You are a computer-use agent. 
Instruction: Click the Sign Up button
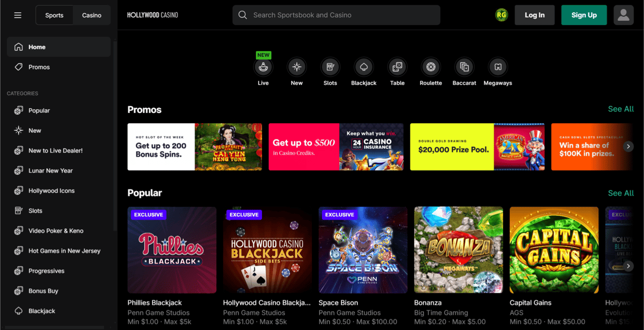tap(584, 15)
